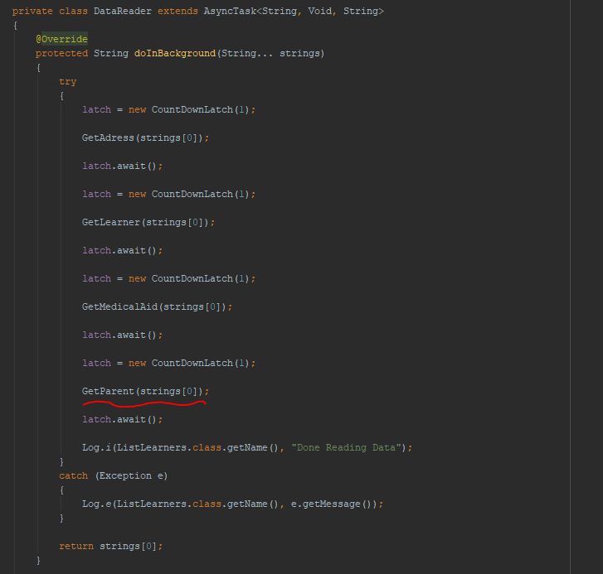Click AsyncTask<String, Void, String> type
The height and width of the screenshot is (574, 603).
click(x=294, y=11)
